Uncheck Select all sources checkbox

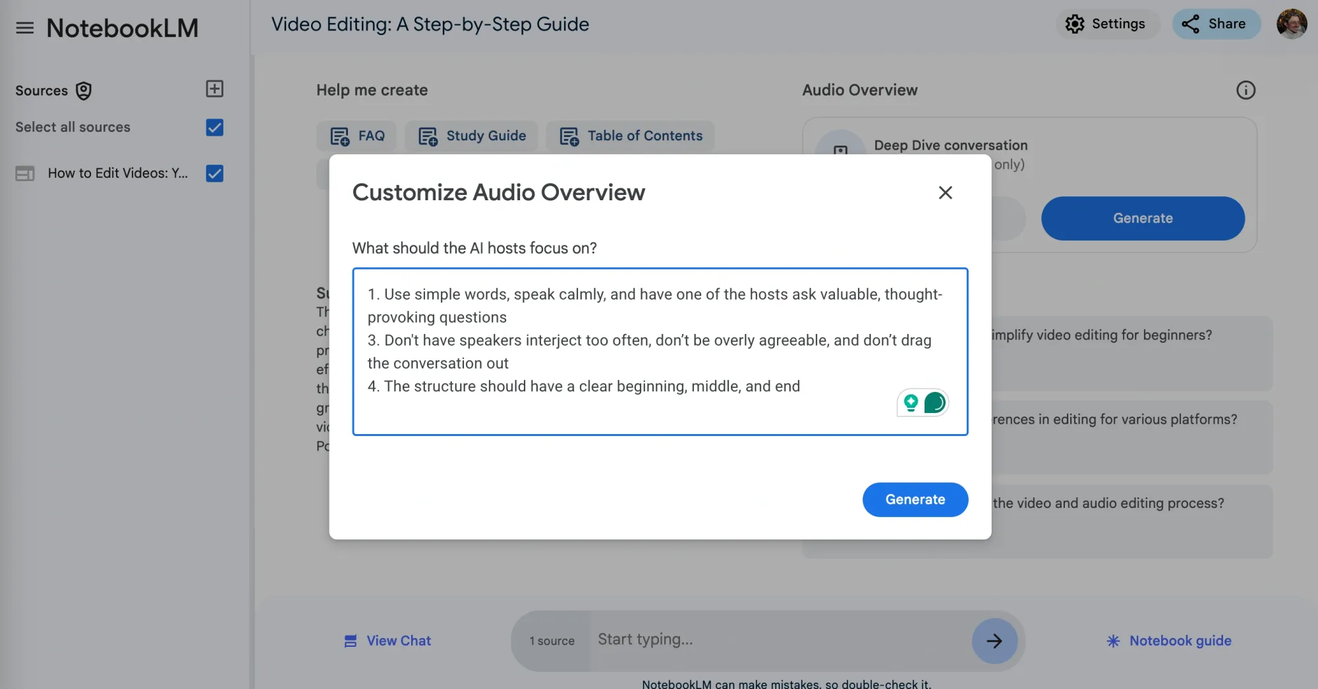pos(214,127)
